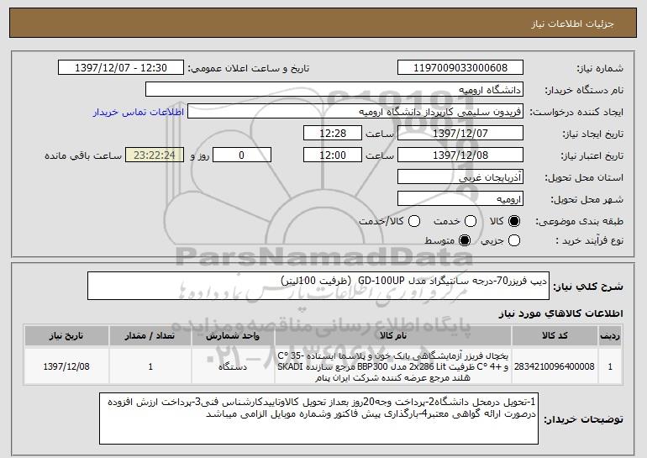Click the کد کالا column header
This screenshot has height=458, width=647.
point(555,335)
